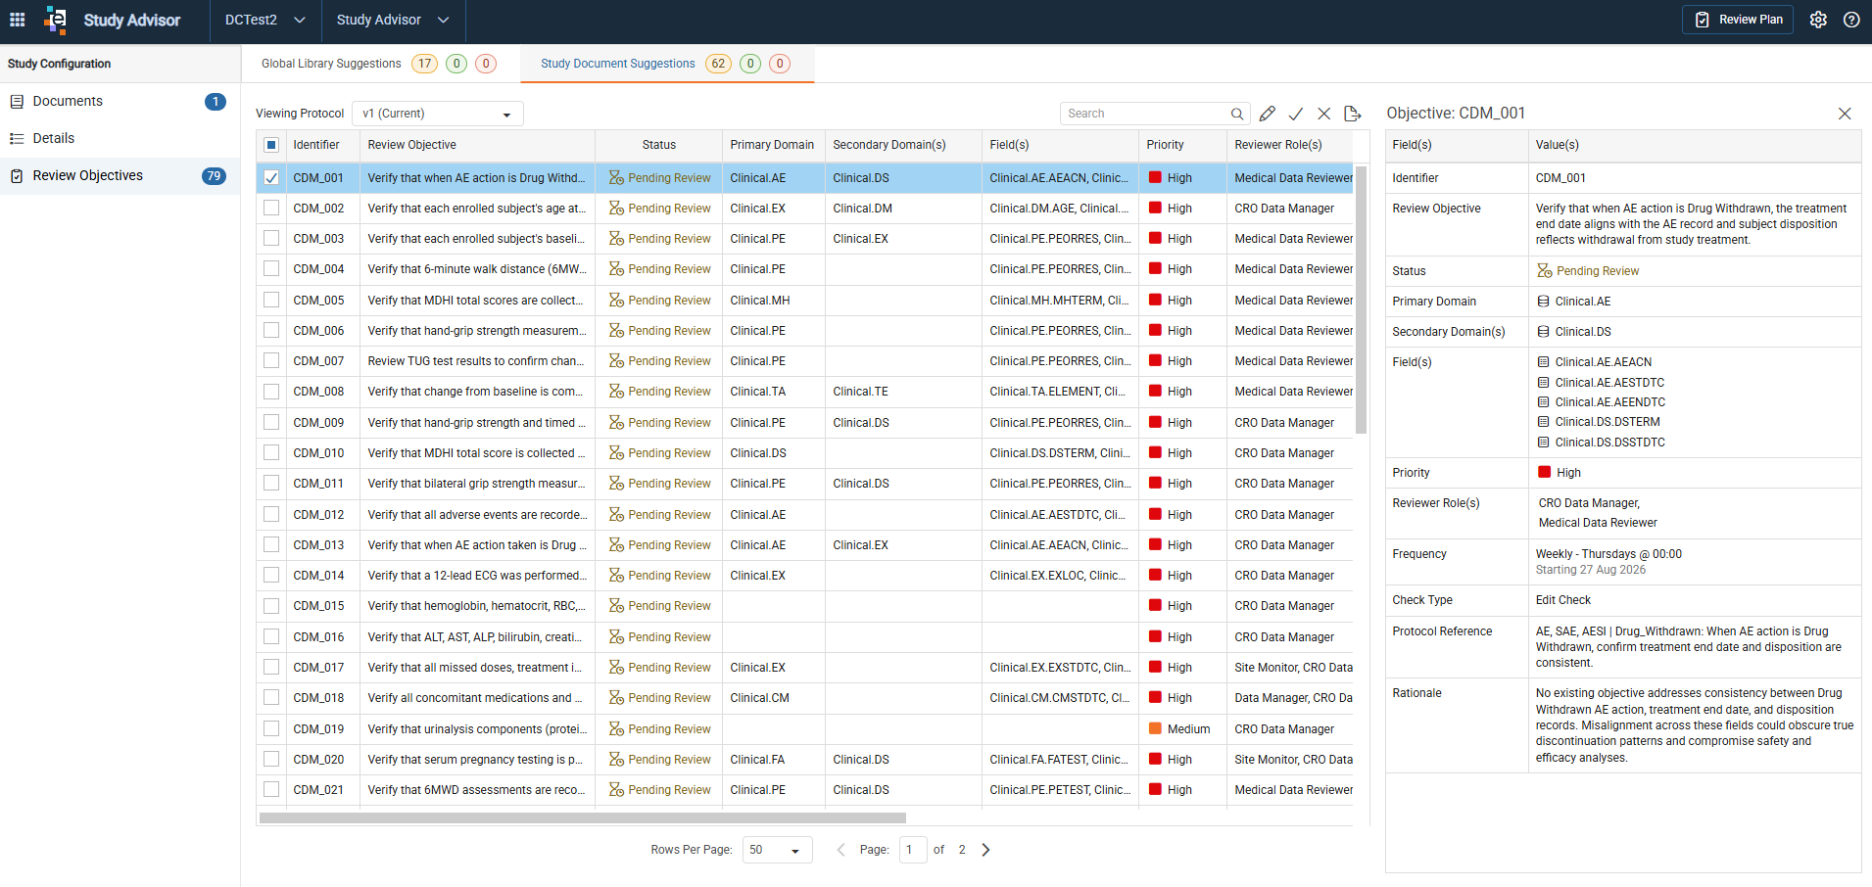Click Clinical.MH primary domain in CDM_005 row
The image size is (1872, 887).
click(x=760, y=301)
